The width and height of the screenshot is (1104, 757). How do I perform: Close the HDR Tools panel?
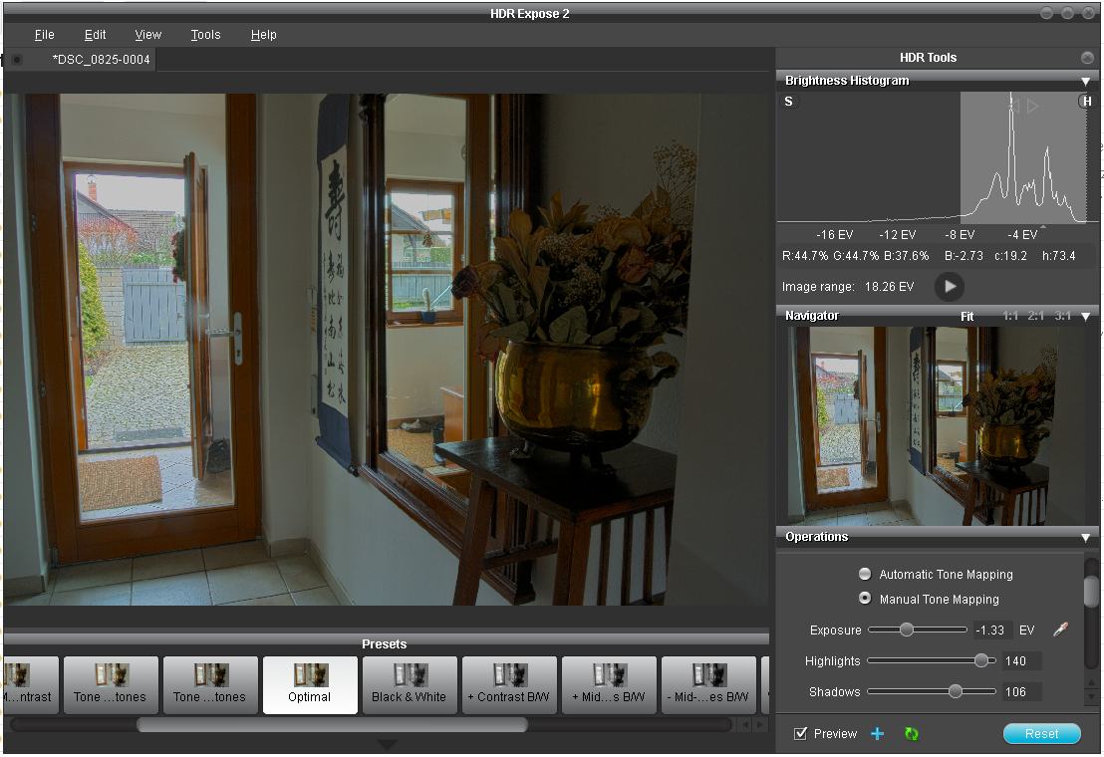click(x=1087, y=58)
